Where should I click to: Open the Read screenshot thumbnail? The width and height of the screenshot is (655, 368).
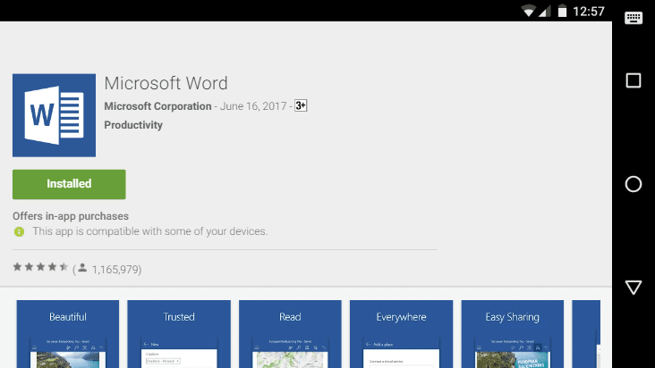tap(290, 334)
